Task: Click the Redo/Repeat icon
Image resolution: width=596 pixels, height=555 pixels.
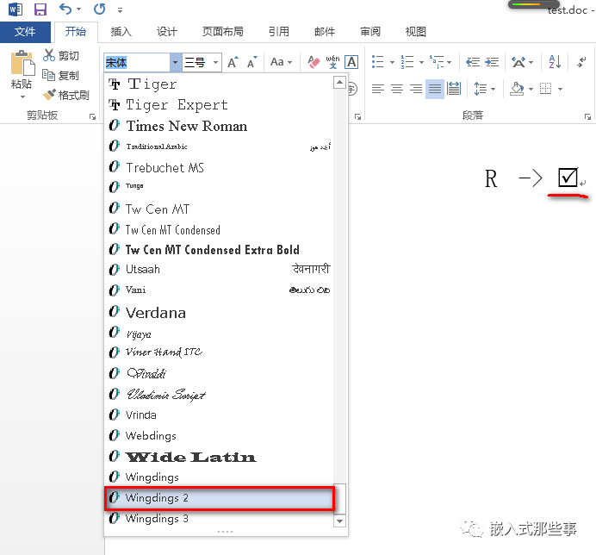Action: point(100,9)
